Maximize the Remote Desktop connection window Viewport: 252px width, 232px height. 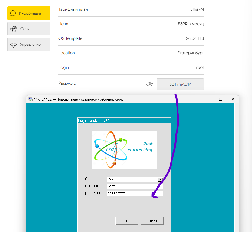coord(220,99)
